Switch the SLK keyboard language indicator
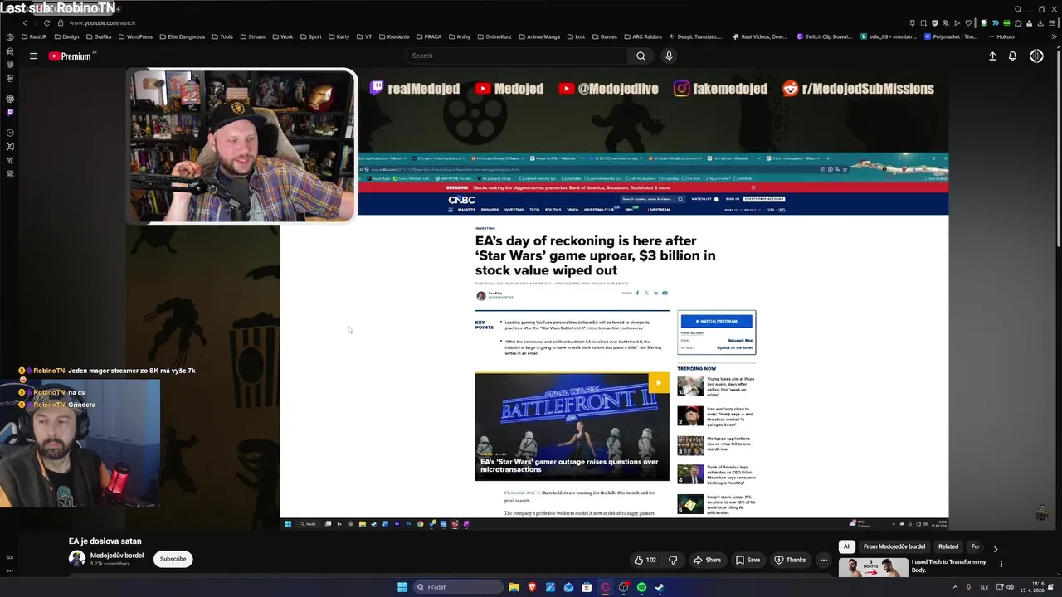The width and height of the screenshot is (1062, 597). 985,587
